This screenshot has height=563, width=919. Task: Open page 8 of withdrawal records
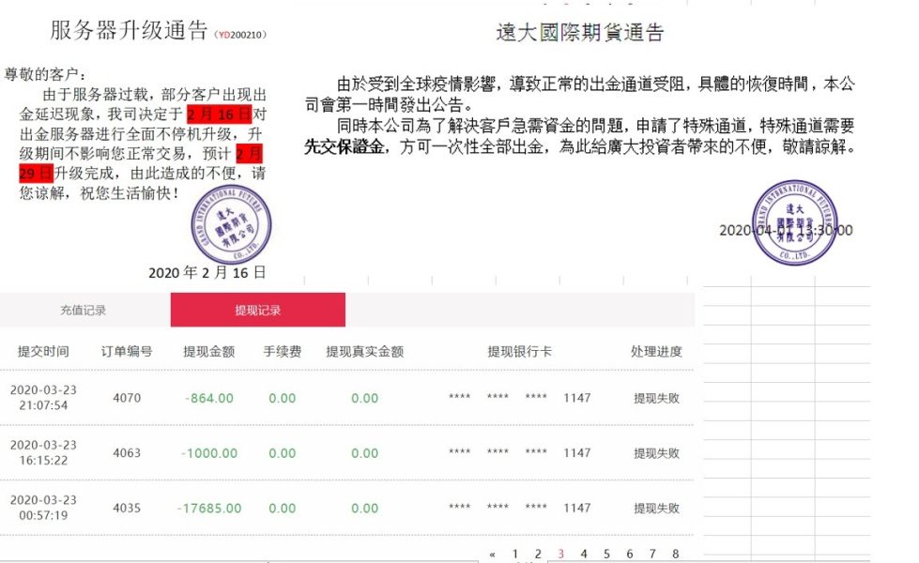(x=675, y=554)
